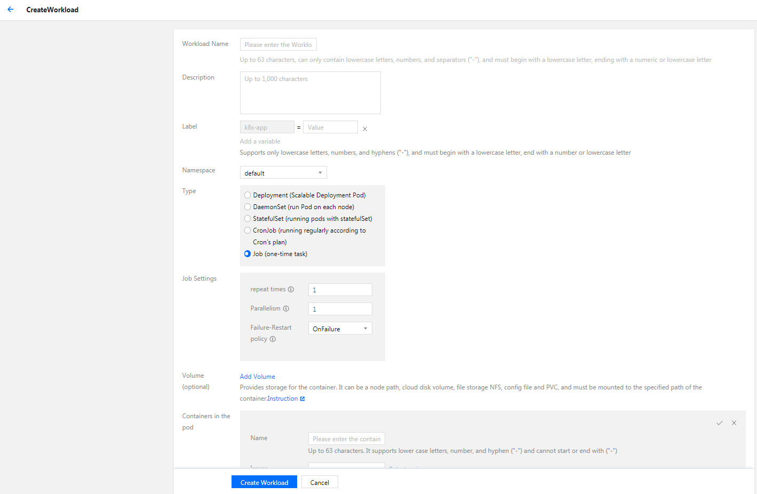Click the Cancel button
Viewport: 757px width, 494px height.
click(x=320, y=482)
